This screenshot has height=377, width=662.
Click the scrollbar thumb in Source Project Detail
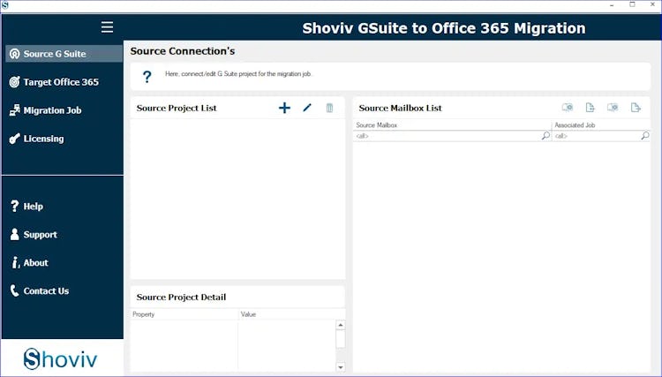point(341,339)
